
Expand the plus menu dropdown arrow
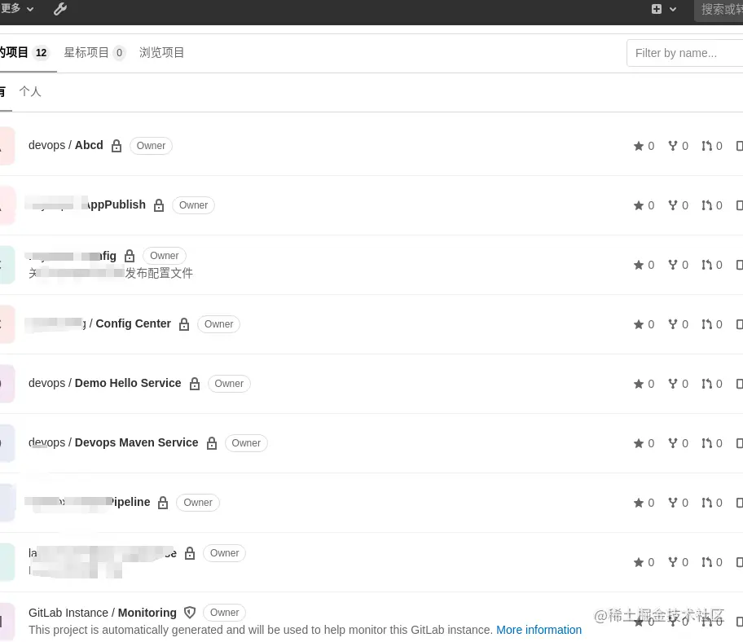point(673,10)
